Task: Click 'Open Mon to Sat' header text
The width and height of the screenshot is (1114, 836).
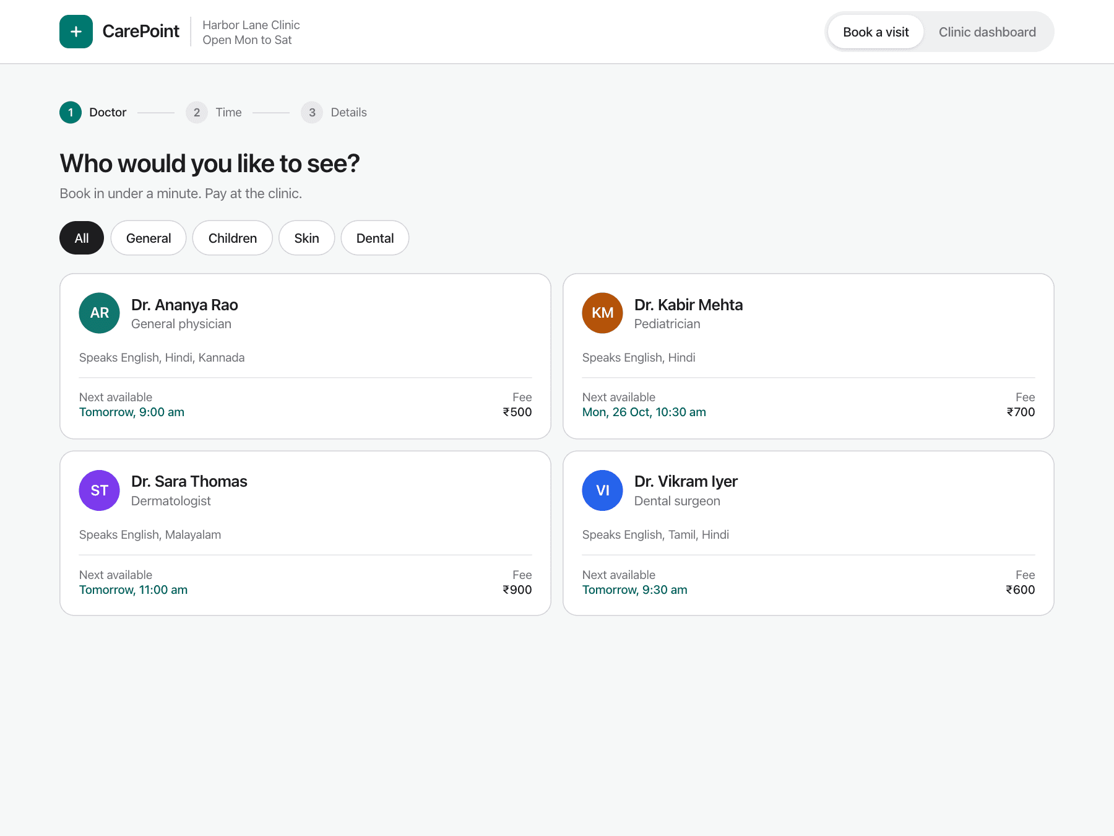Action: pos(247,40)
